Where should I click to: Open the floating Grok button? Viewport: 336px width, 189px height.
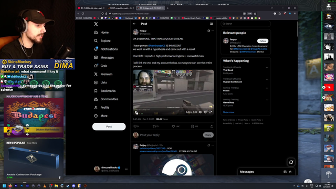[x=291, y=162]
